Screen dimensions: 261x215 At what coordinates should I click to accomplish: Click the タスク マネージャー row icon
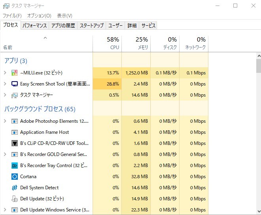pyautogui.click(x=14, y=95)
